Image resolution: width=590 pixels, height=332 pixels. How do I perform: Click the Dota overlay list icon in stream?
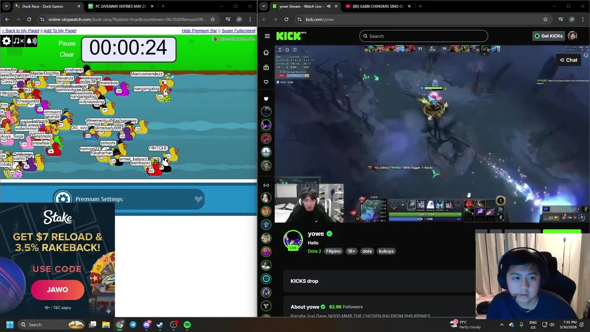click(x=295, y=50)
